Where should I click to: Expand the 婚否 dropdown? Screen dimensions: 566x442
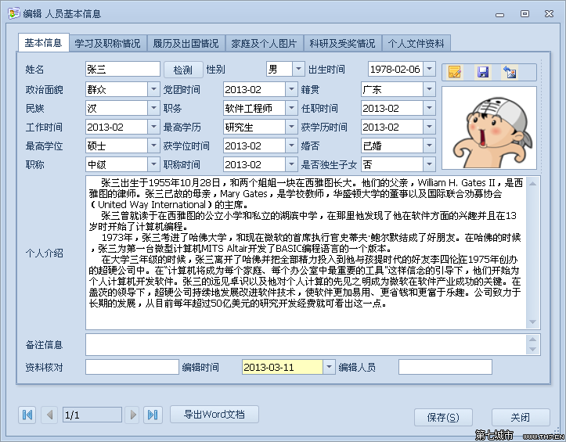[429, 146]
